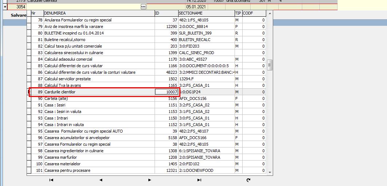The width and height of the screenshot is (387, 186).
Task: Click section name CALC_SINEC_PROD
Action: [x=206, y=53]
